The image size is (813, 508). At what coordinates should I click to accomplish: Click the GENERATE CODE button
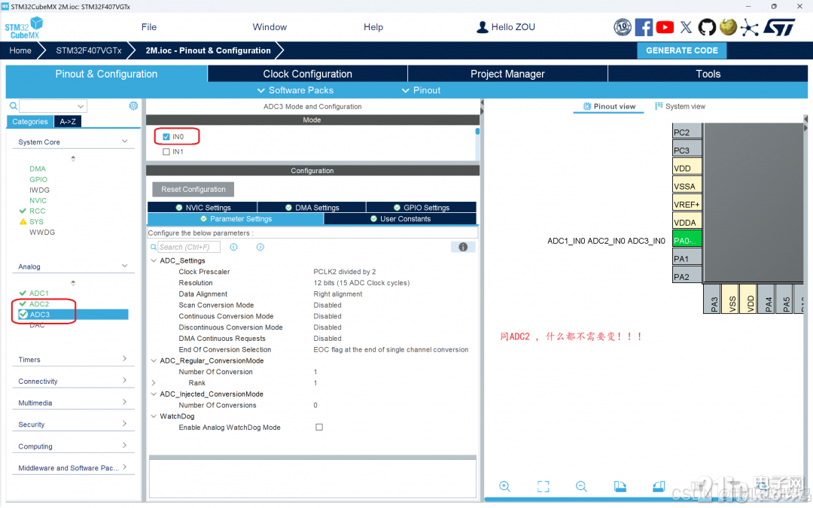(682, 50)
